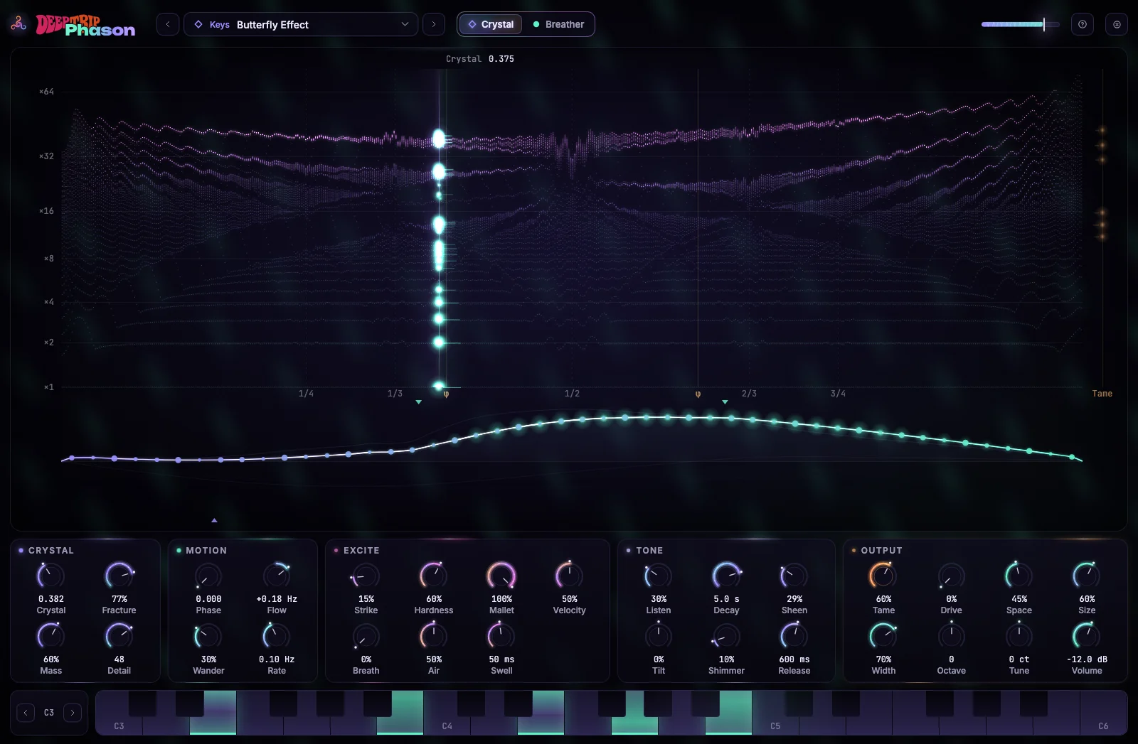
Task: Click the Velocity knob
Action: point(569,576)
